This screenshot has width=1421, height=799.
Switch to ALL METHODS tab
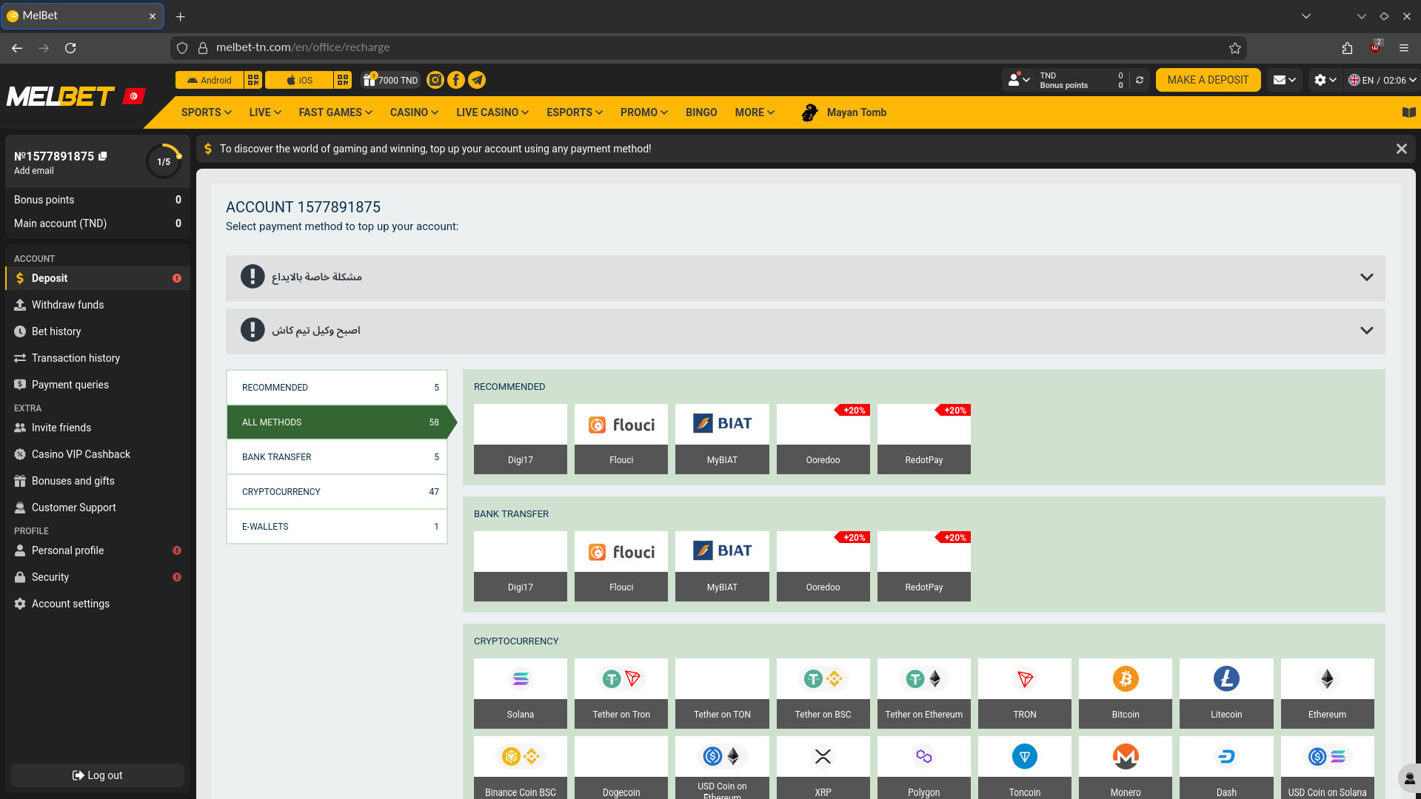click(x=337, y=422)
